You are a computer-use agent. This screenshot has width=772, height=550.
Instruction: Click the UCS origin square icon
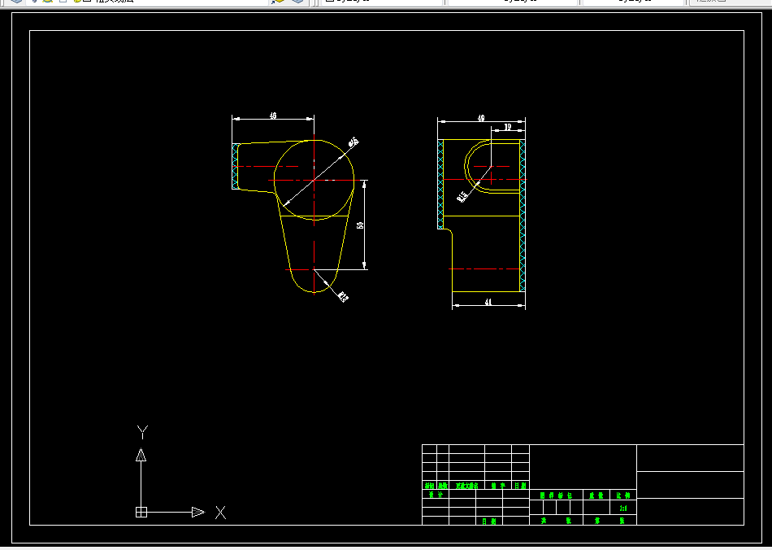141,512
